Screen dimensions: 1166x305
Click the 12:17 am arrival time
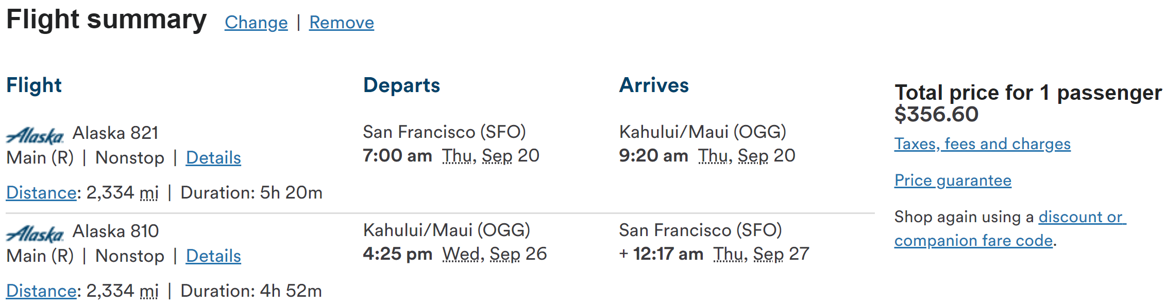click(668, 254)
